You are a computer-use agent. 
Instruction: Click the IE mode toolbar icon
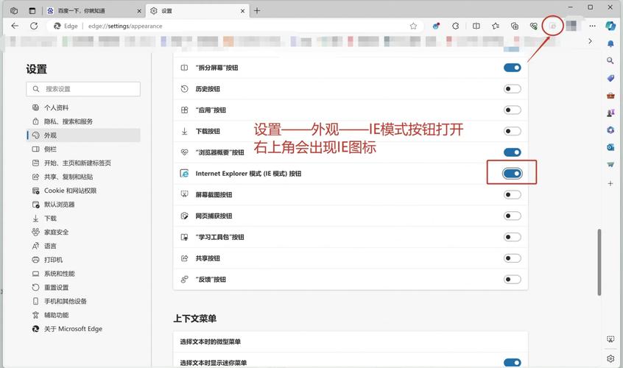(553, 26)
